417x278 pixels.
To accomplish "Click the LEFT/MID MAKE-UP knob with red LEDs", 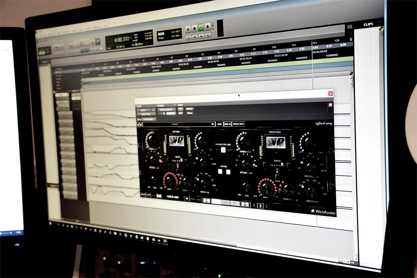I will [x=170, y=181].
